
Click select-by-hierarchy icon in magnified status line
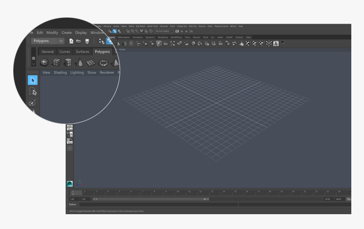pyautogui.click(x=102, y=41)
